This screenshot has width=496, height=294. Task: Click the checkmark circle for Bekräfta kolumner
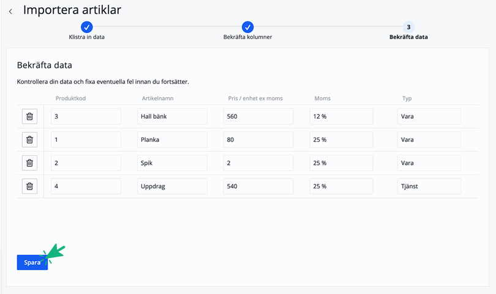pos(247,27)
